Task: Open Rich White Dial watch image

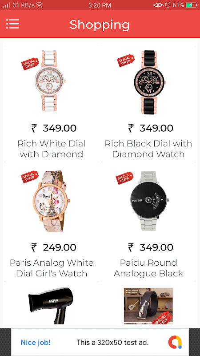Action: pyautogui.click(x=50, y=81)
